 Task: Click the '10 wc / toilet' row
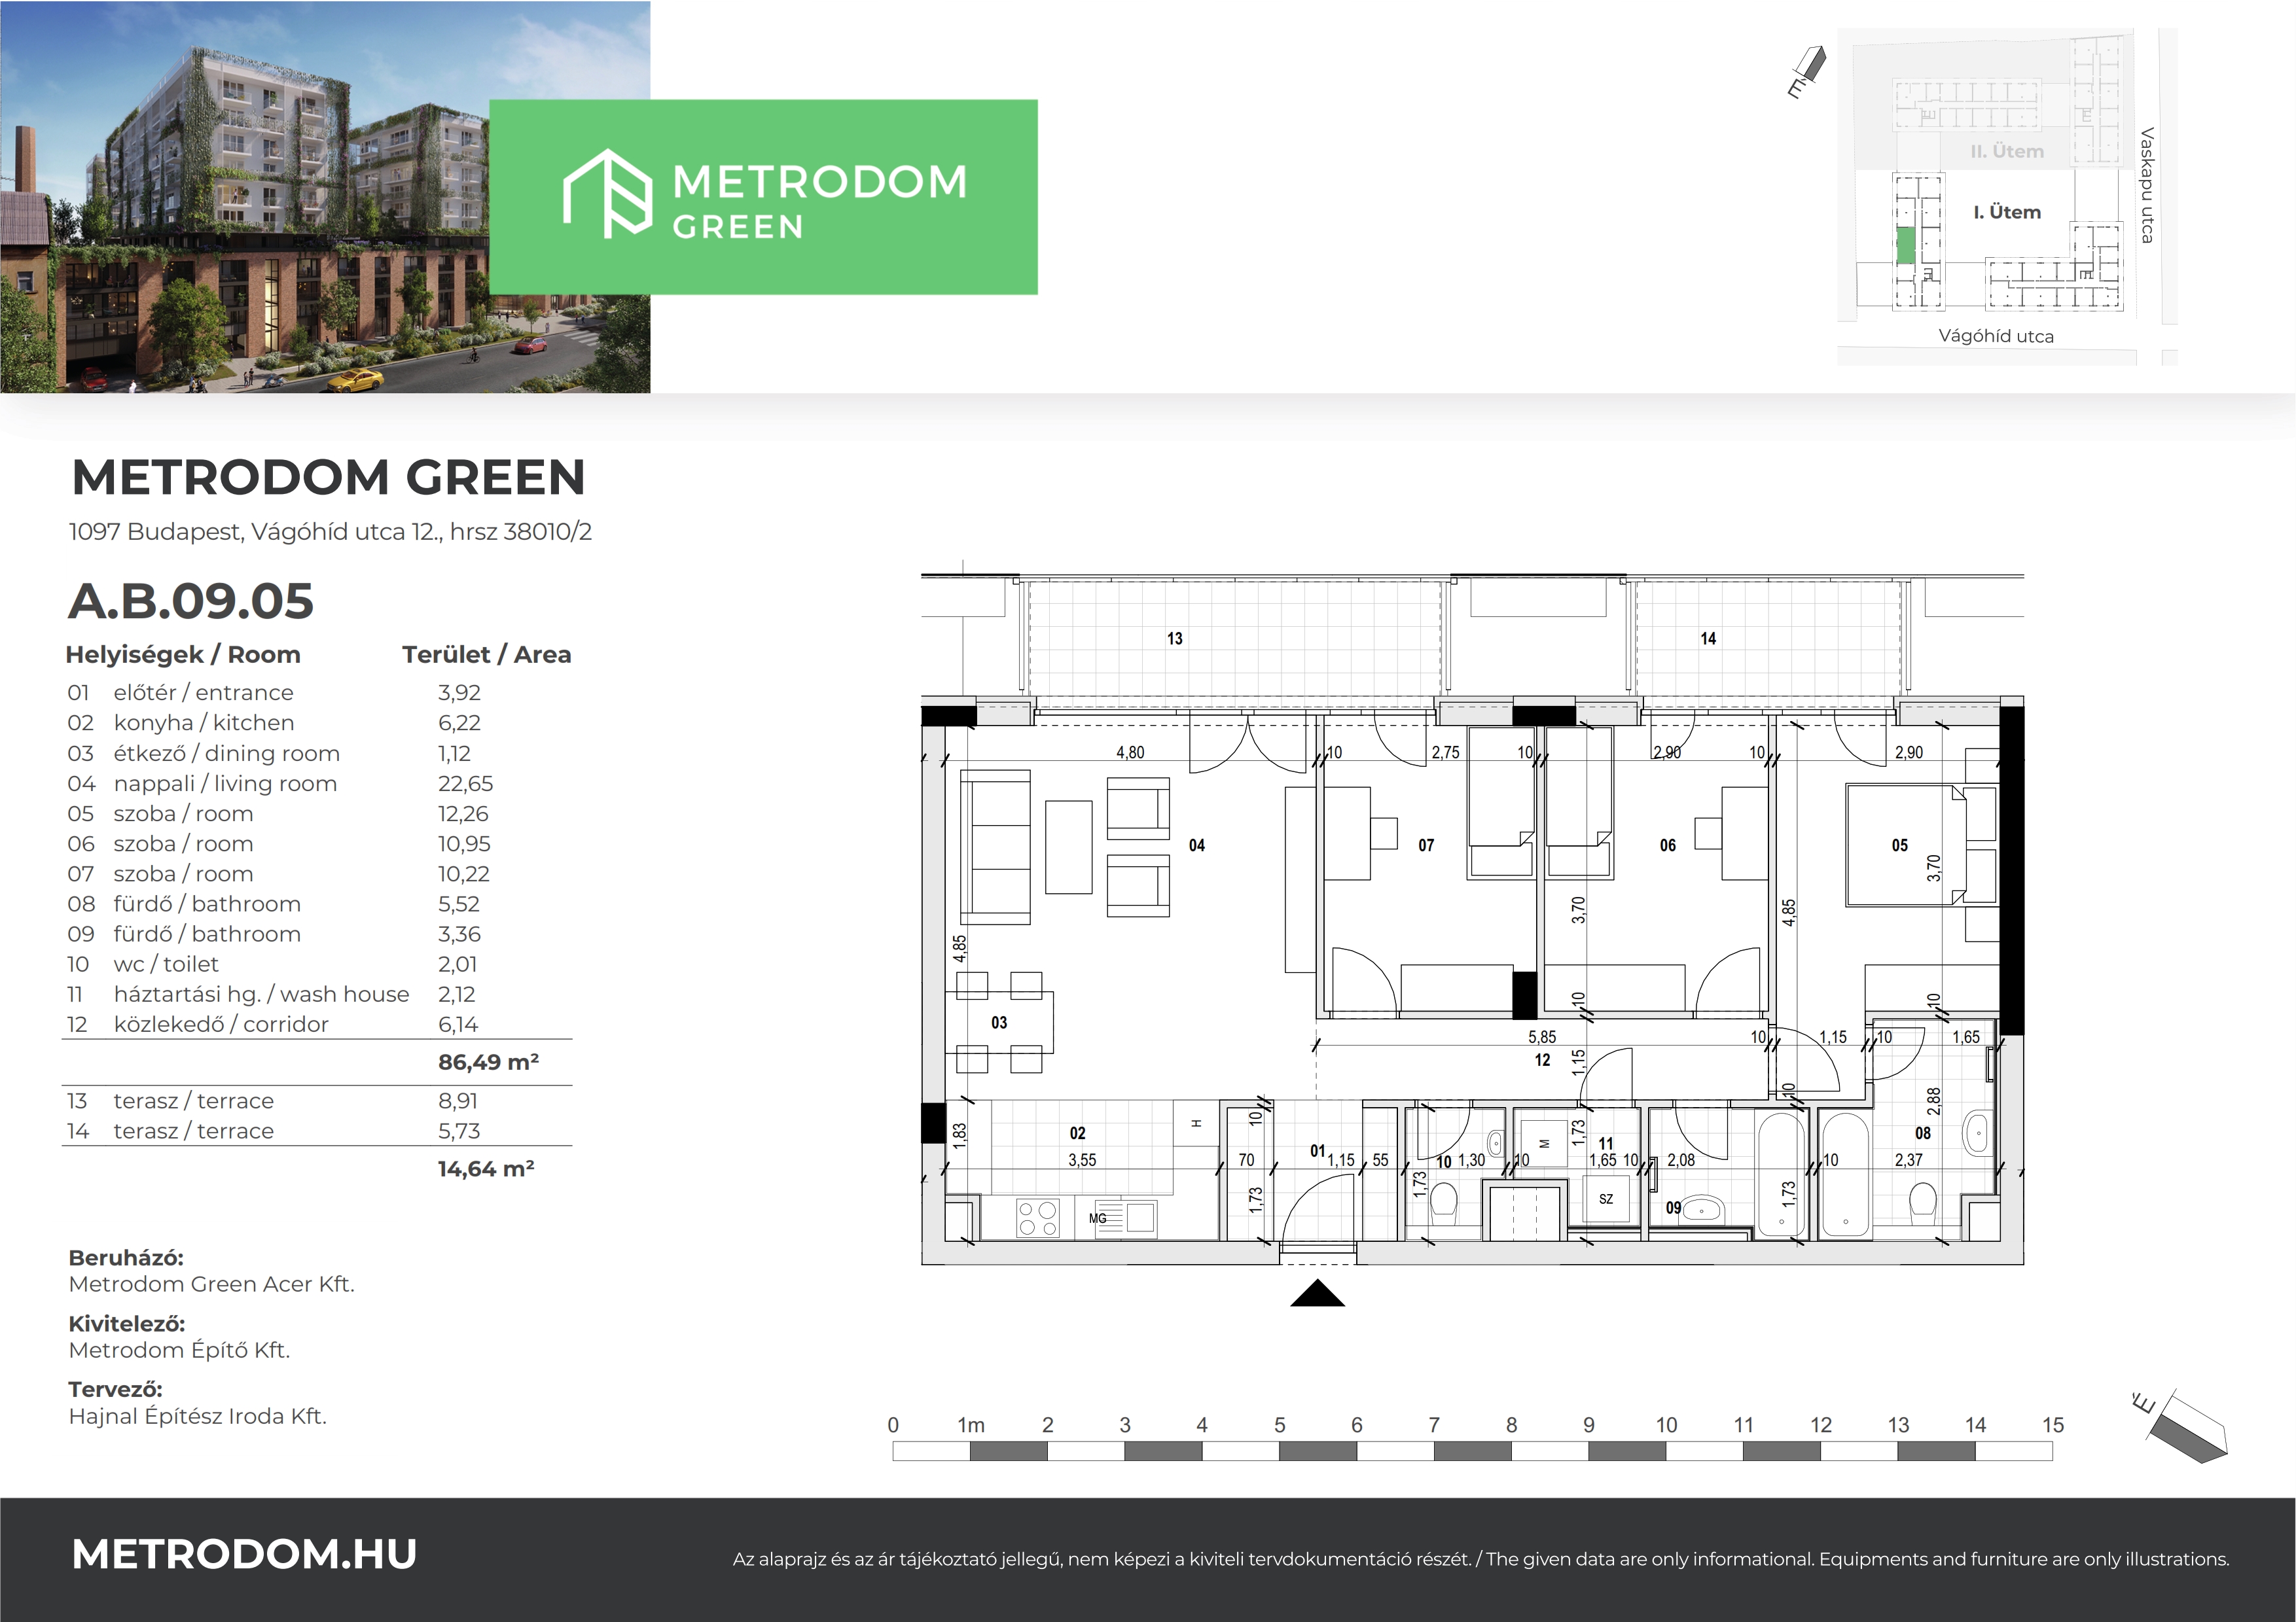click(317, 963)
